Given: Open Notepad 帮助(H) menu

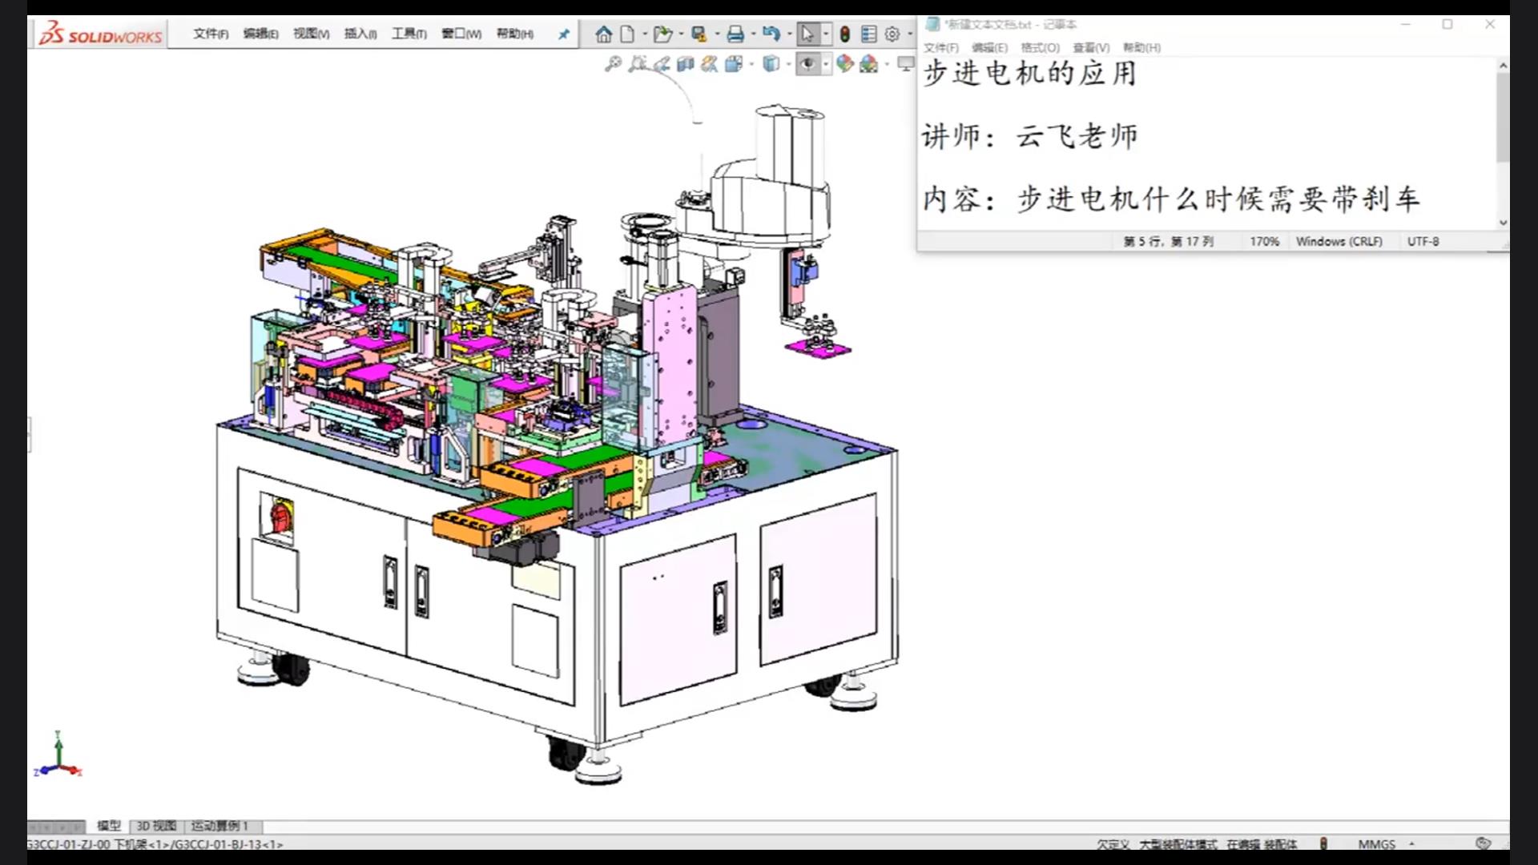Looking at the screenshot, I should (x=1141, y=48).
